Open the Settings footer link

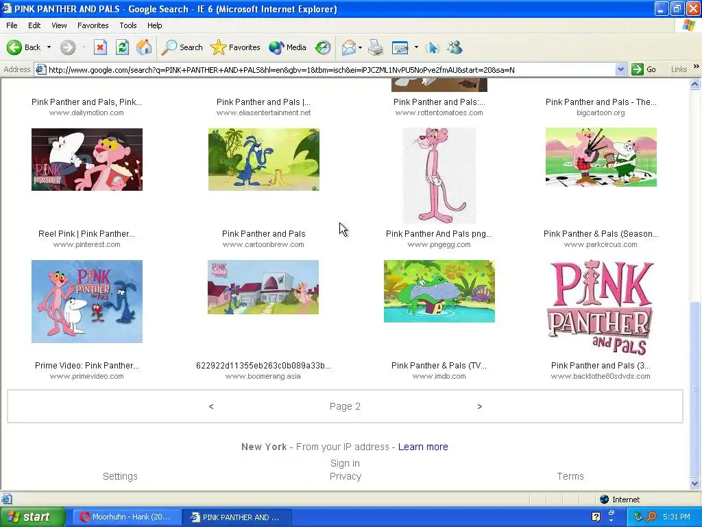(x=120, y=476)
